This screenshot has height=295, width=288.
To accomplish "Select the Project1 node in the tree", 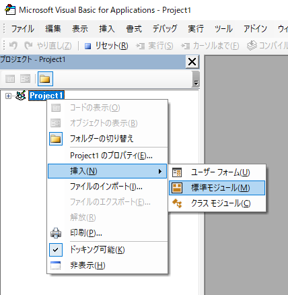I will click(46, 96).
